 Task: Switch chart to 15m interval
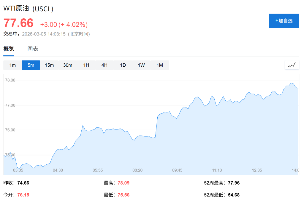[x=49, y=65]
